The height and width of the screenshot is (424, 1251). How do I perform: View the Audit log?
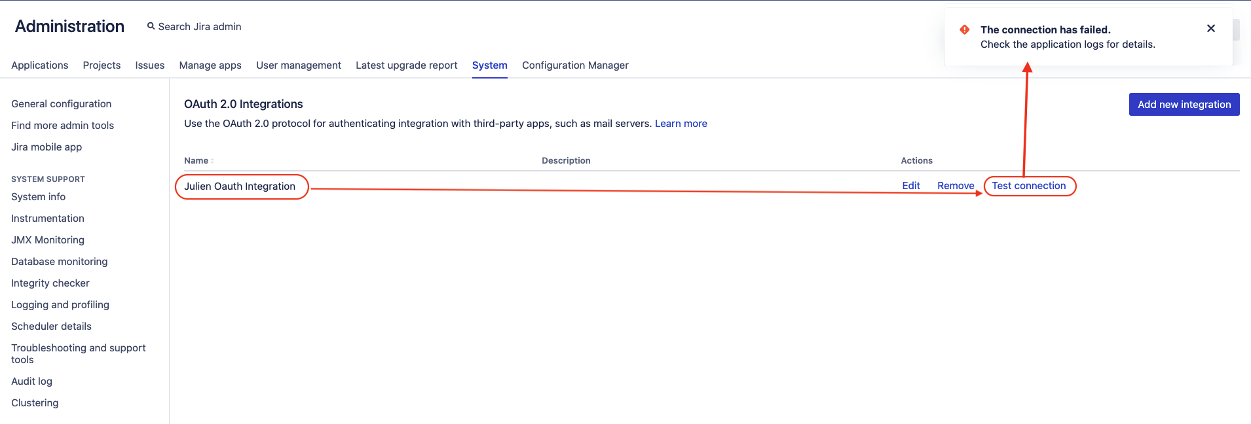pos(32,381)
